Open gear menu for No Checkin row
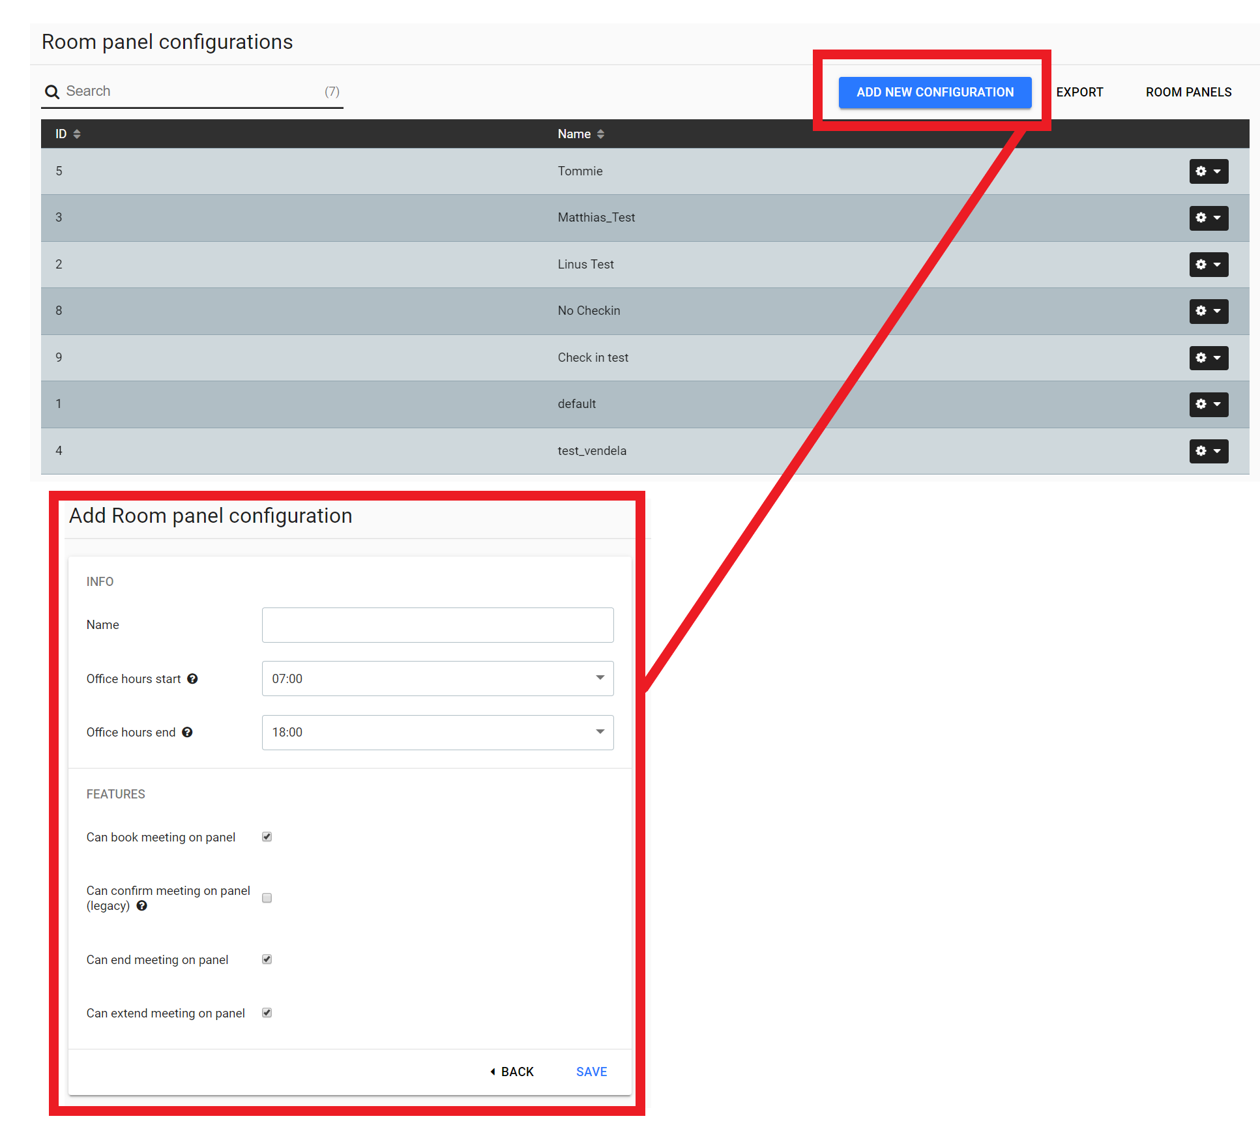This screenshot has height=1125, width=1260. pyautogui.click(x=1209, y=311)
